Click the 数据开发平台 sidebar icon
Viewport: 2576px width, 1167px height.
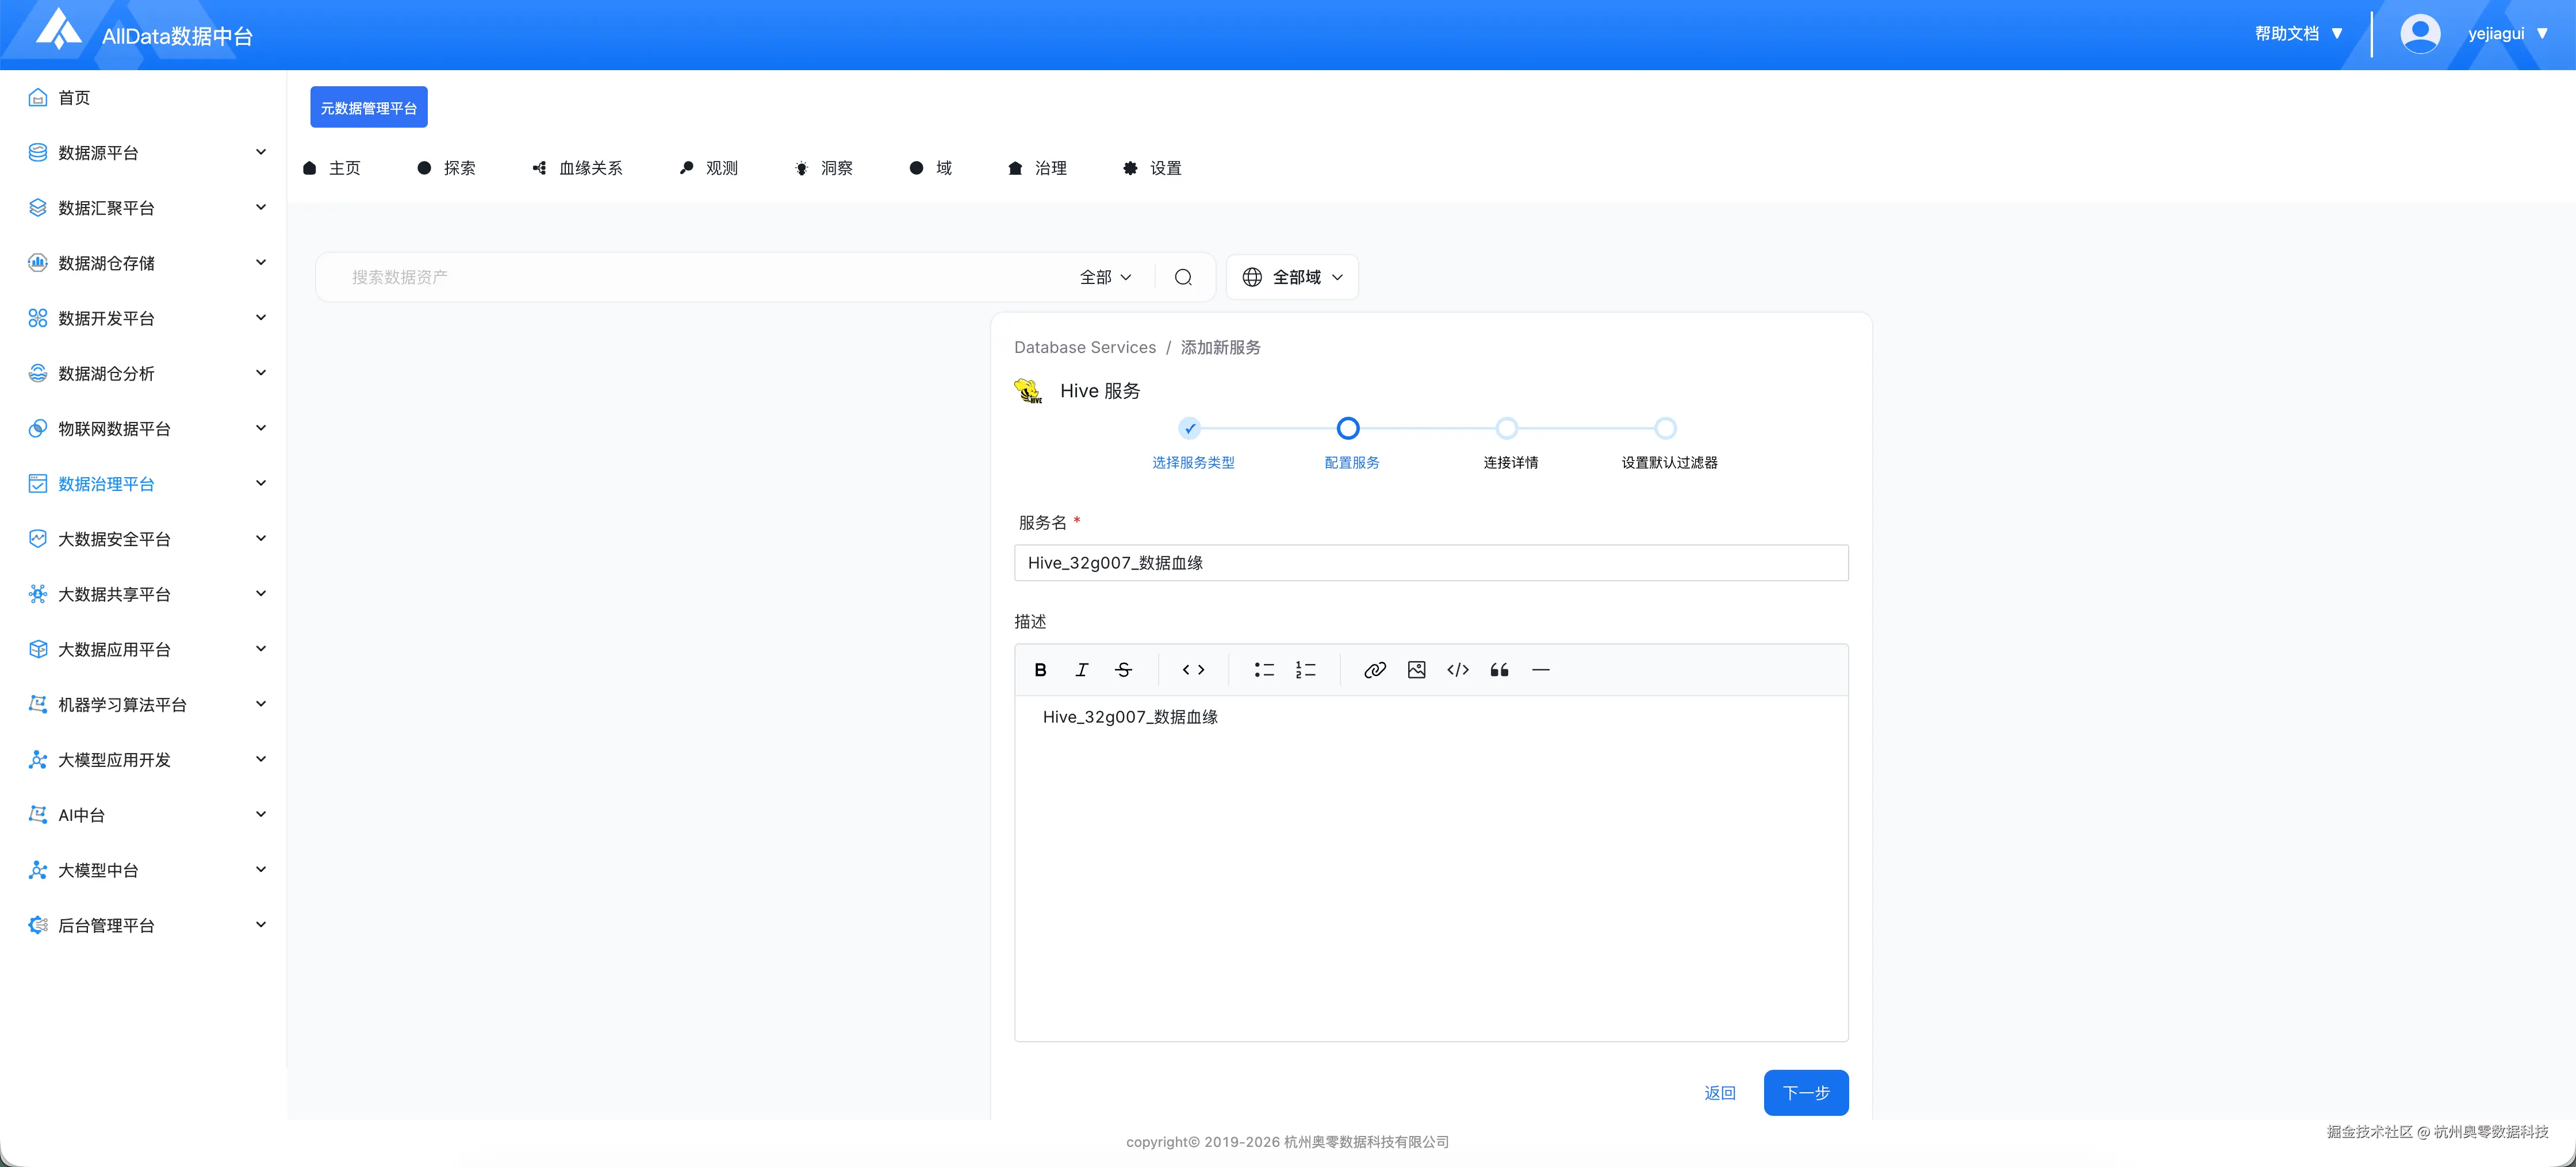click(x=38, y=318)
